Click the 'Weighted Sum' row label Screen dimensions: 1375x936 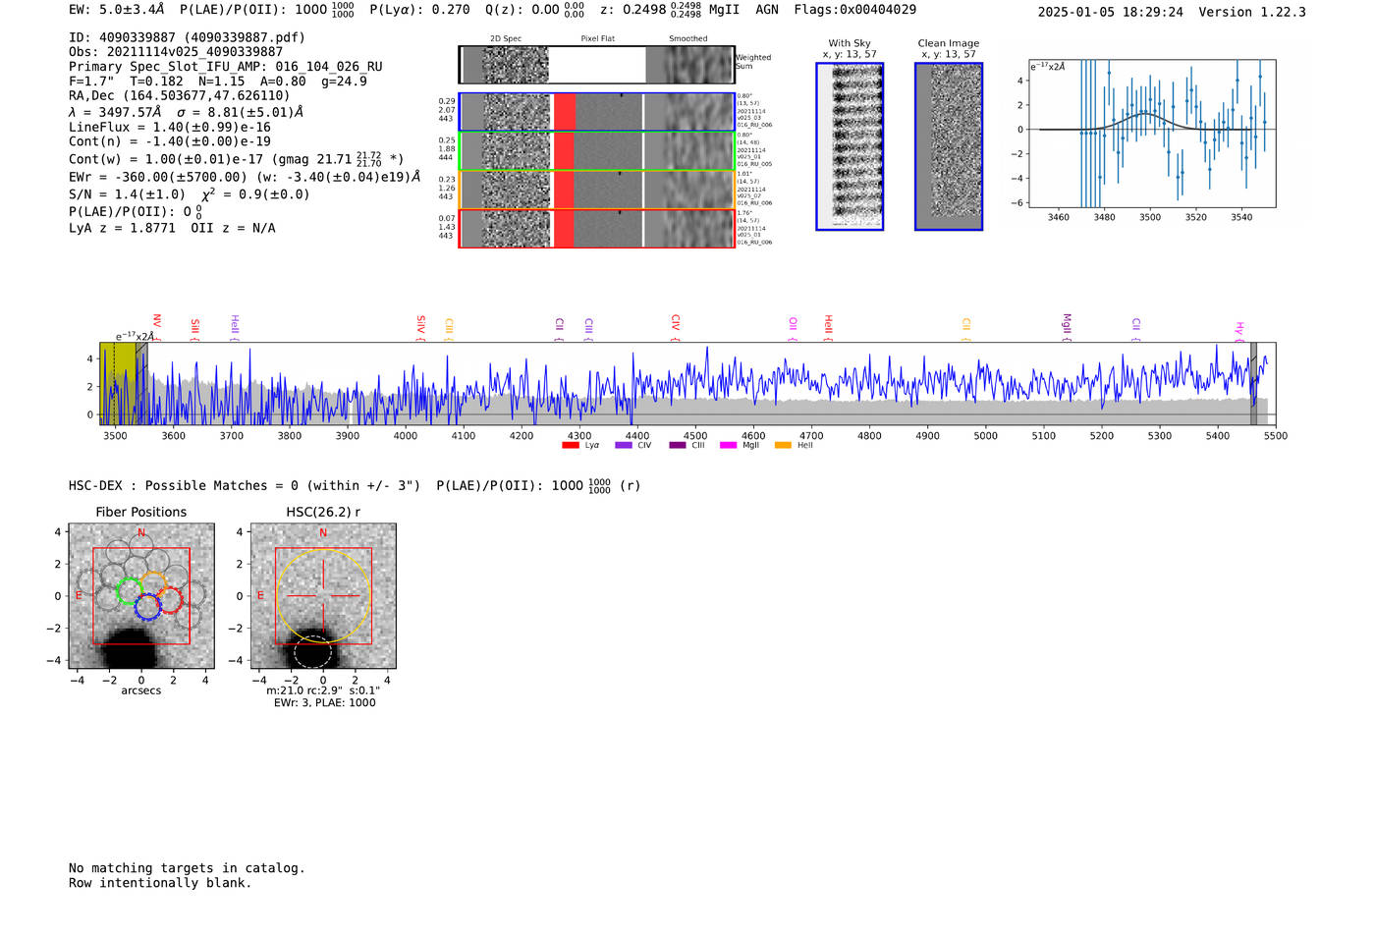pos(753,62)
